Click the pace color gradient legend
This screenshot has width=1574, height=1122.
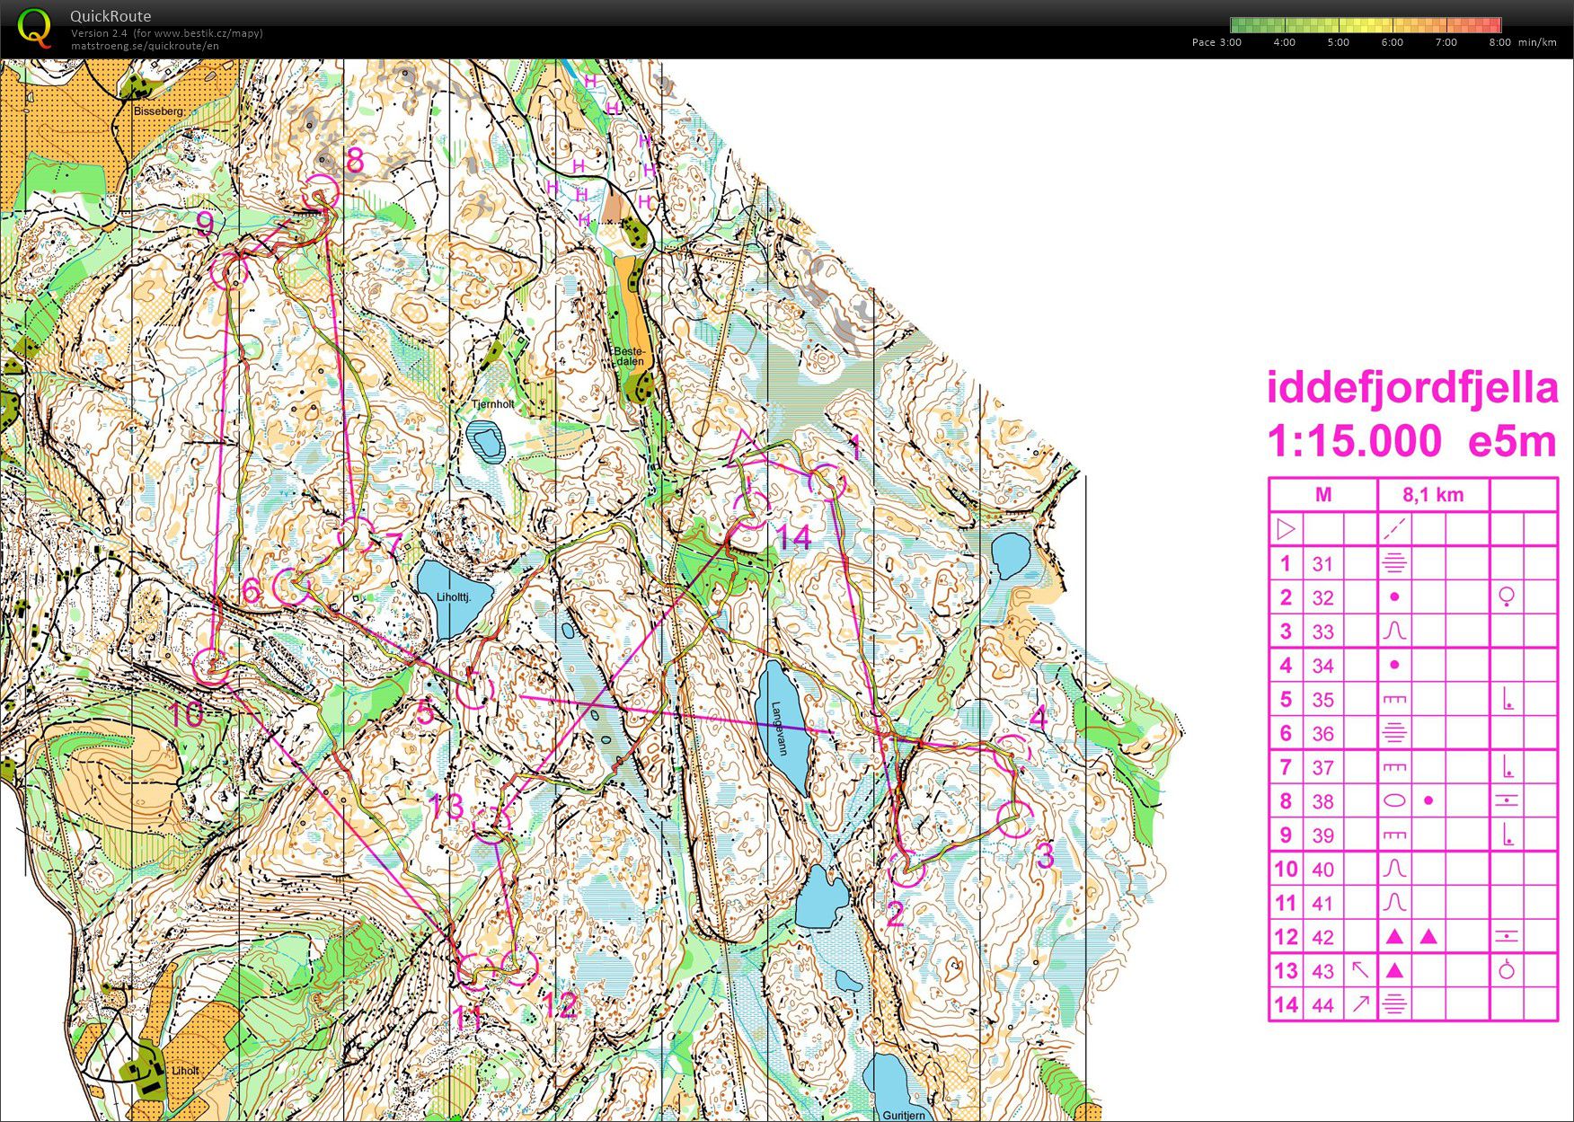tap(1366, 25)
